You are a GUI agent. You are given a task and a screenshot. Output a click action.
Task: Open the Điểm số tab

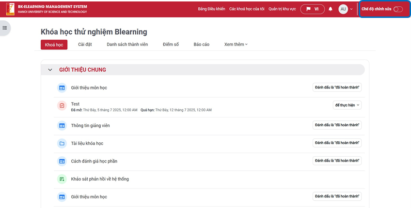click(171, 45)
